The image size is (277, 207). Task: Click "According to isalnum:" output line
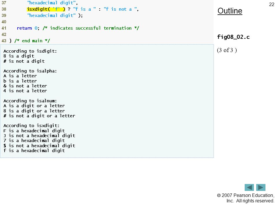coord(30,101)
